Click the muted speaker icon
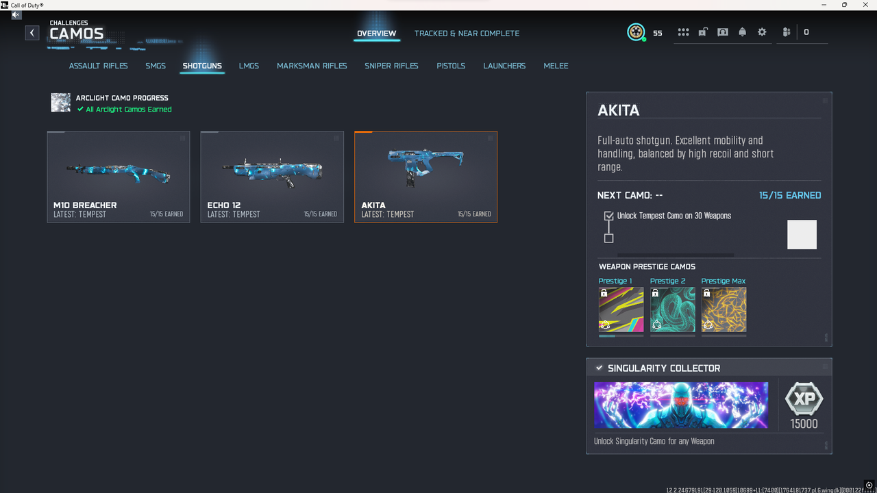The height and width of the screenshot is (493, 877). pos(16,15)
